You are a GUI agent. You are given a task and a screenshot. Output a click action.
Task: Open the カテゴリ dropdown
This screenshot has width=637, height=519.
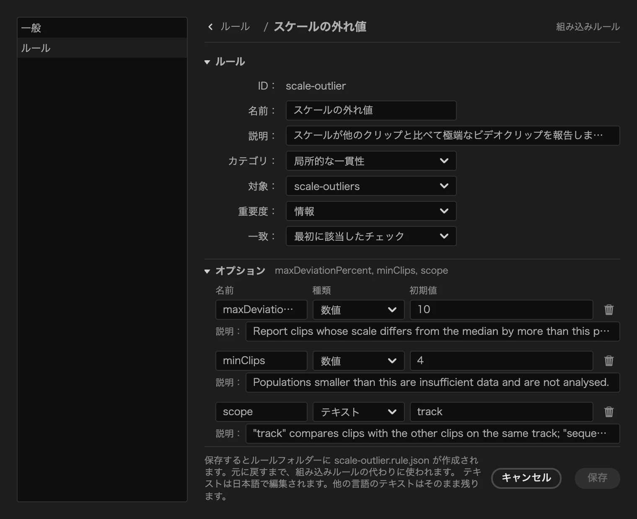pyautogui.click(x=371, y=161)
